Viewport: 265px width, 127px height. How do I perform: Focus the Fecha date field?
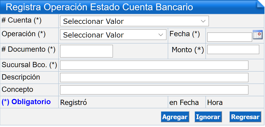(229, 37)
